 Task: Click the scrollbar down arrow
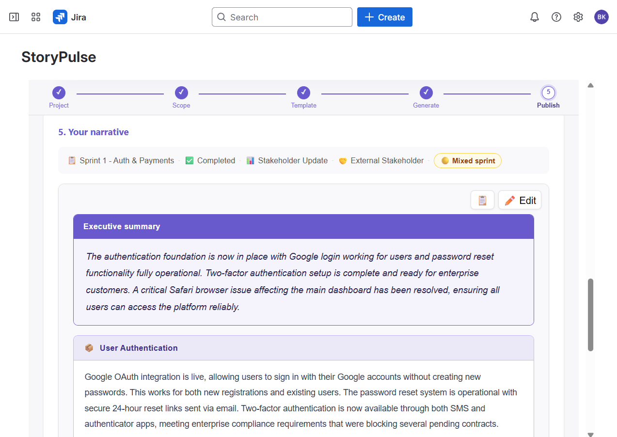coord(590,434)
